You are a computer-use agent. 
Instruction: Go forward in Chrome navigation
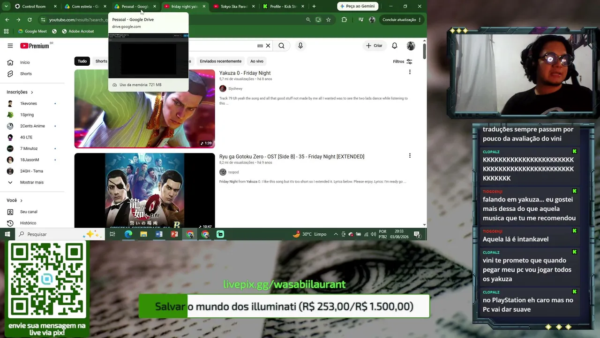tap(18, 20)
